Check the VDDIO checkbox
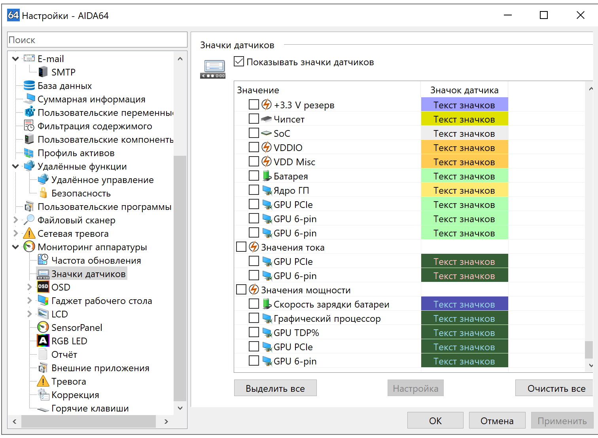598x438 pixels. click(254, 147)
